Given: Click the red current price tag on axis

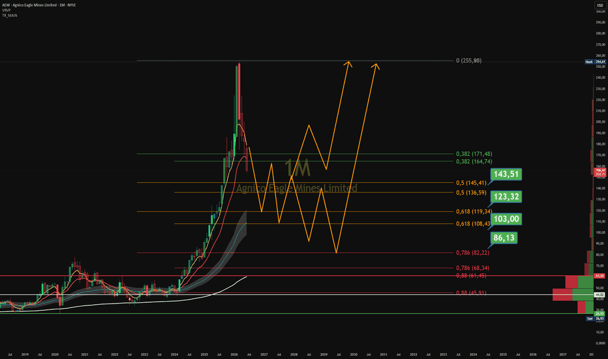Looking at the screenshot, I should 600,172.
